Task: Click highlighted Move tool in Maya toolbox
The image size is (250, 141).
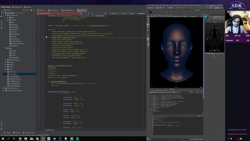Action: coord(148,24)
